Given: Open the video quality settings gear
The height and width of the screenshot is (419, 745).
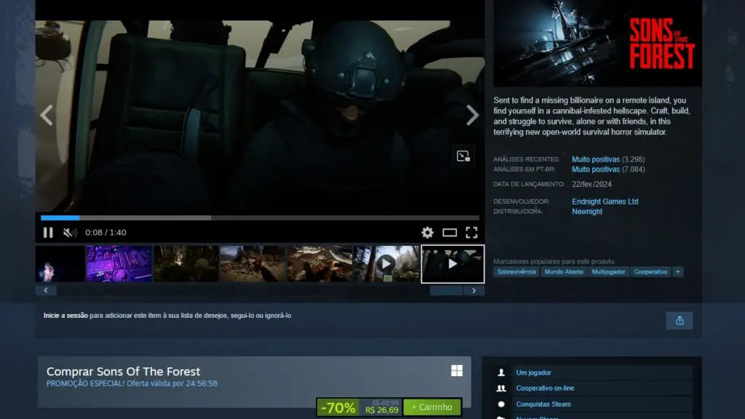Looking at the screenshot, I should [428, 232].
